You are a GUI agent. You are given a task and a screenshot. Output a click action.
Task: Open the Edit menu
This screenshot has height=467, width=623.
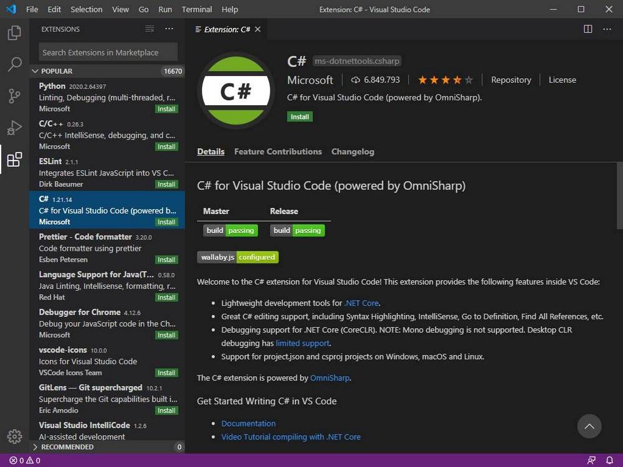tap(54, 9)
